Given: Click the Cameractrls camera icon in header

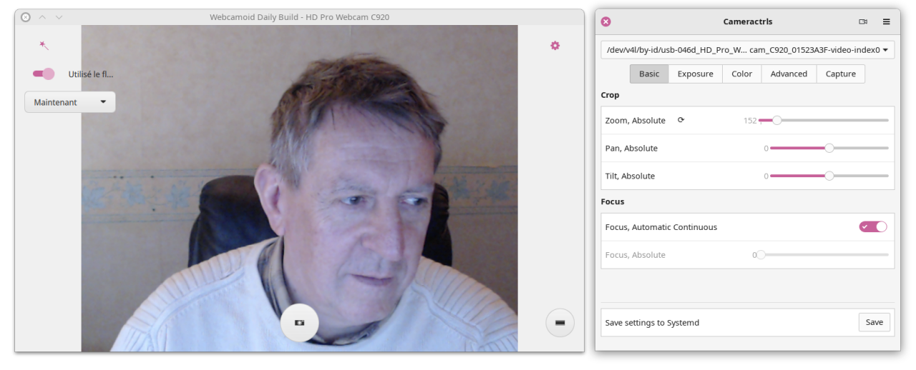Looking at the screenshot, I should click(x=863, y=22).
